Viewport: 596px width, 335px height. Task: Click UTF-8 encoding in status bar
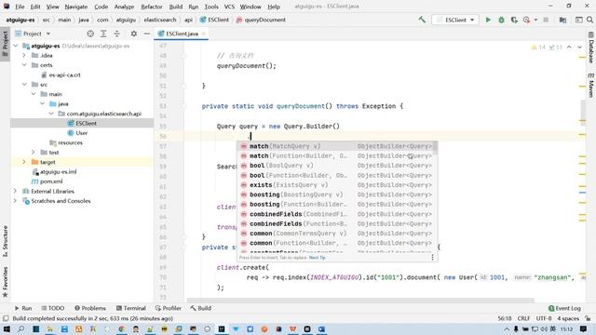pos(544,318)
